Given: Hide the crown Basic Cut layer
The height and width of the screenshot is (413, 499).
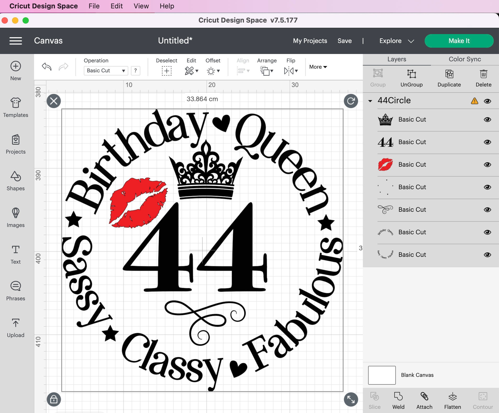Looking at the screenshot, I should (x=487, y=119).
